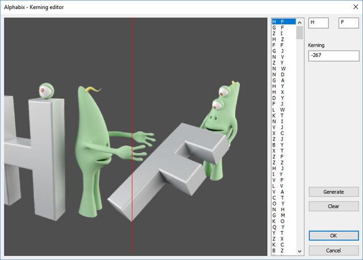
Task: Select the 'N W' kerning pair
Action: click(284, 69)
